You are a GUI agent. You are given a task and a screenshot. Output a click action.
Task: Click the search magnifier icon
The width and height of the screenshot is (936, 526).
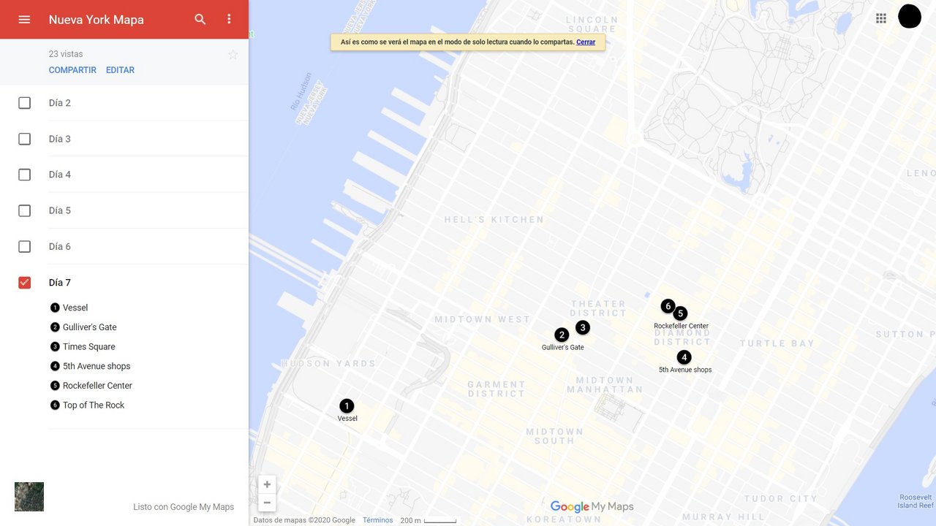click(x=200, y=20)
